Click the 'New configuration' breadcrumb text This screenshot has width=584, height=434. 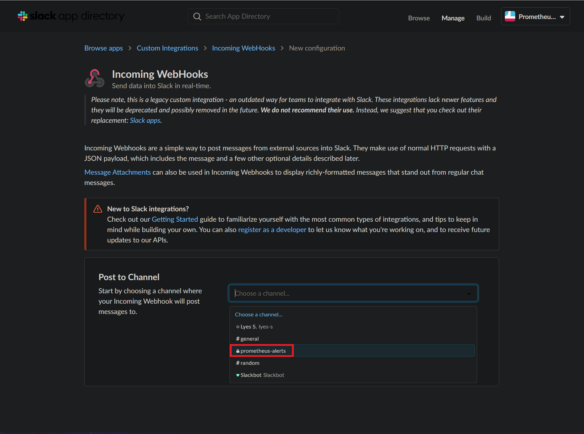pos(317,48)
